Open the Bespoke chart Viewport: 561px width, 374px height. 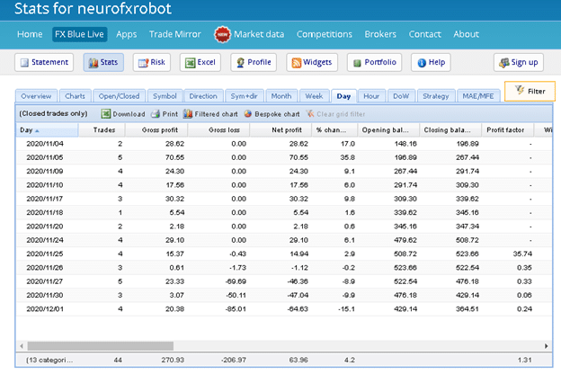272,114
